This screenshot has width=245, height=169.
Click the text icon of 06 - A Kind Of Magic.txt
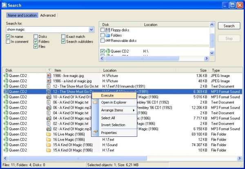click(49, 102)
